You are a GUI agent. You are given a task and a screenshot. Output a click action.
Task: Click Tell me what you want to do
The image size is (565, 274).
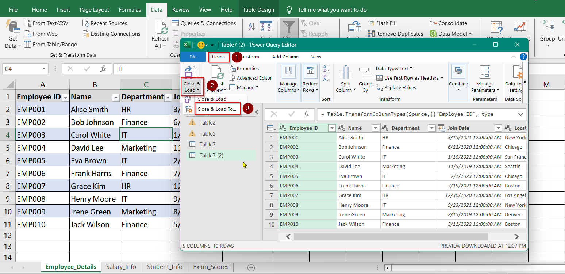332,10
